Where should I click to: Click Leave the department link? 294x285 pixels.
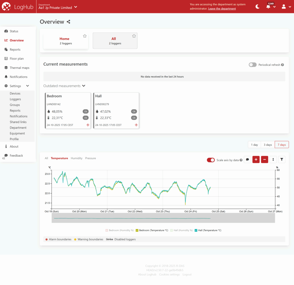222,9
